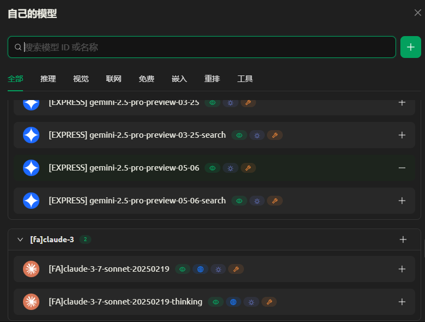Screen dimensions: 425x322
Task: Click reasoning badge on preview-05-06
Action: tap(230, 168)
